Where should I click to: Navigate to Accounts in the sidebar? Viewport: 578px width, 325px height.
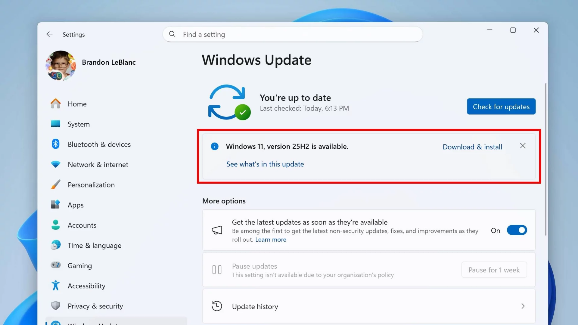[82, 225]
